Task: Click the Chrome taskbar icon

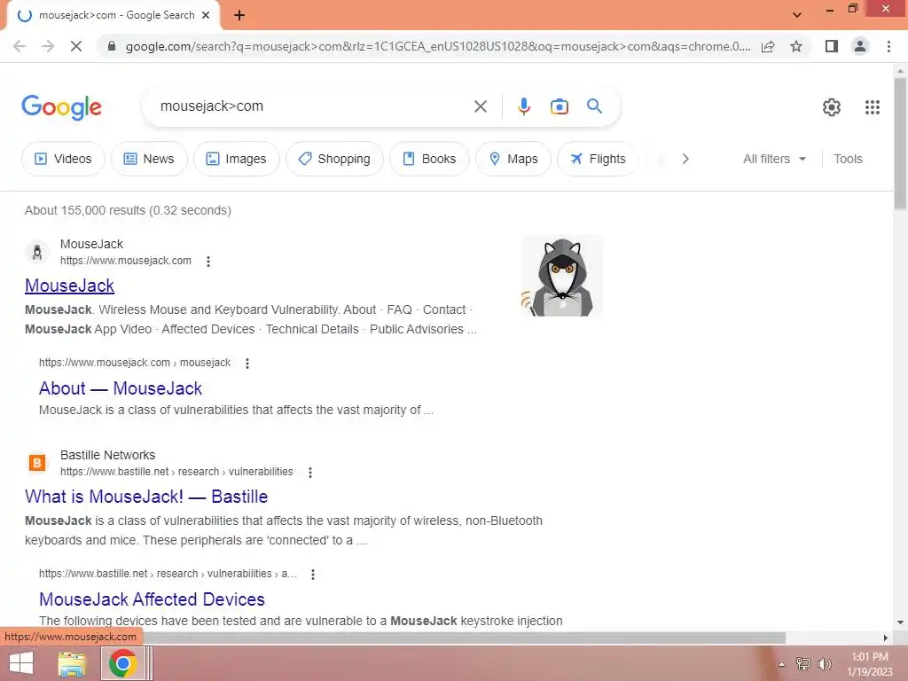Action: (x=122, y=663)
